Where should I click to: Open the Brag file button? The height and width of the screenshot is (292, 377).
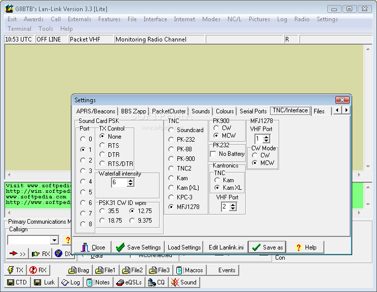coord(79,270)
